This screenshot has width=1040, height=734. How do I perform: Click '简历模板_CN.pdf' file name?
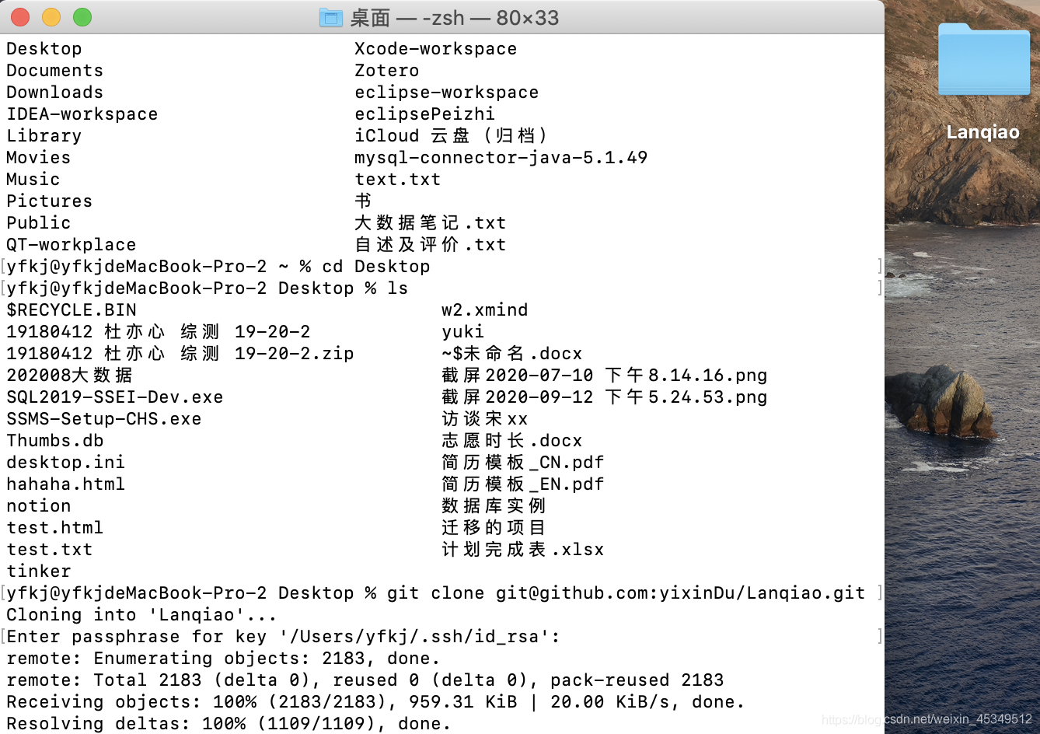pos(522,462)
